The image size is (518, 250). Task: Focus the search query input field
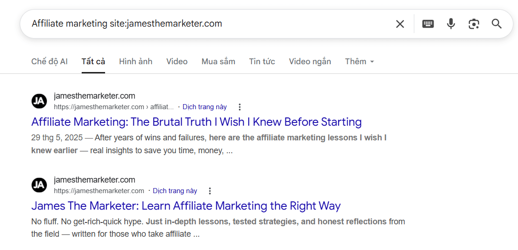tap(206, 24)
